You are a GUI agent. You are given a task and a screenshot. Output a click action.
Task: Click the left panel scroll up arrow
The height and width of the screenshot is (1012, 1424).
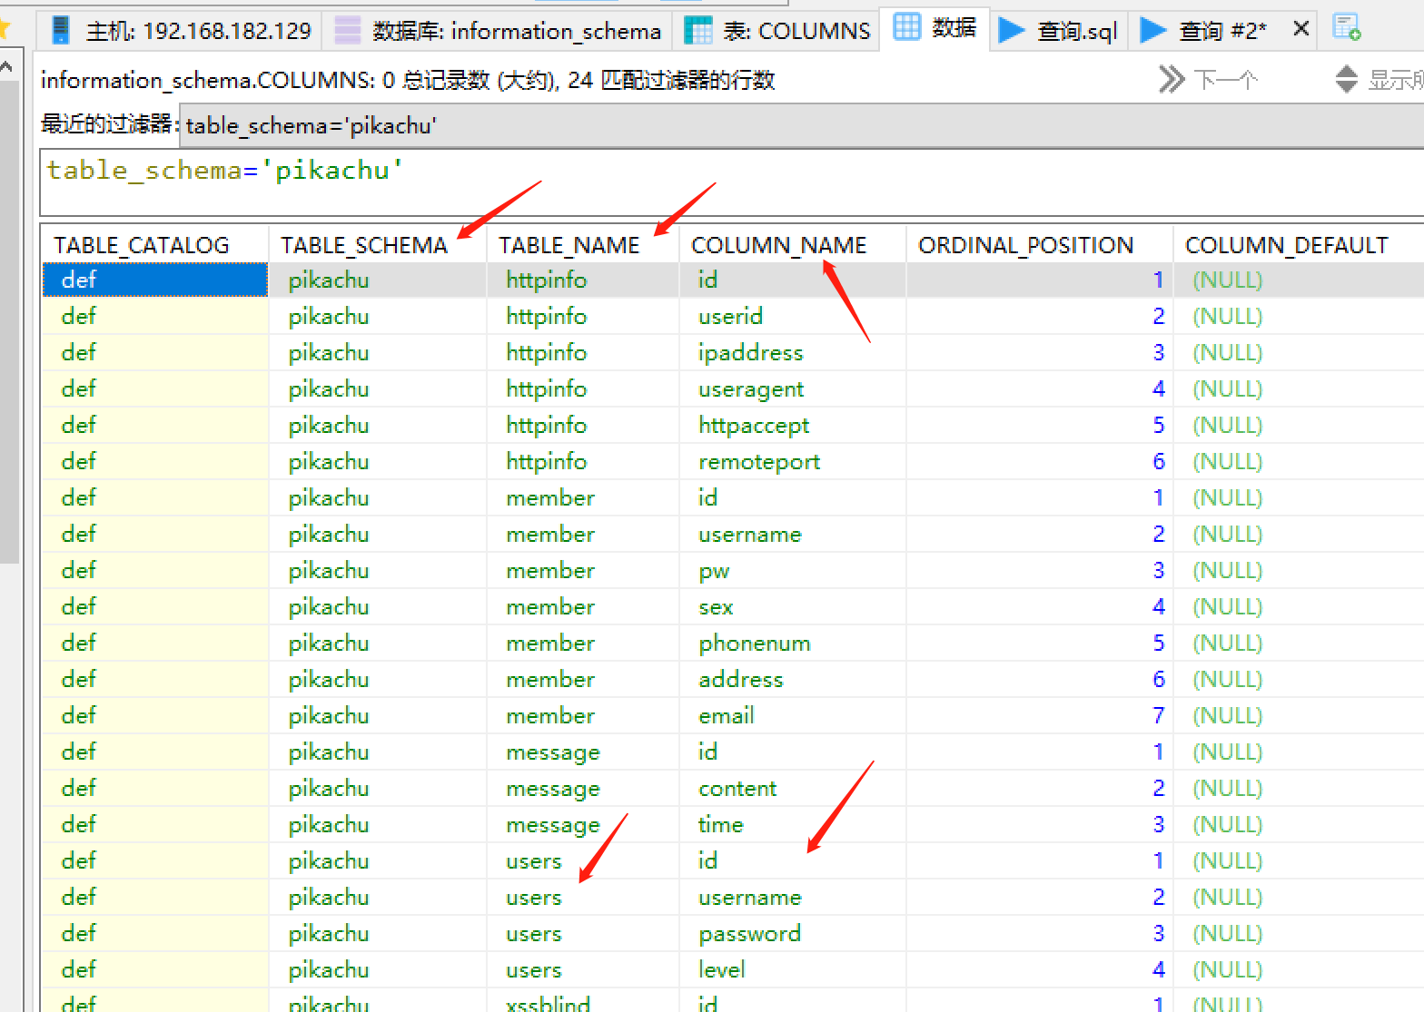(7, 67)
